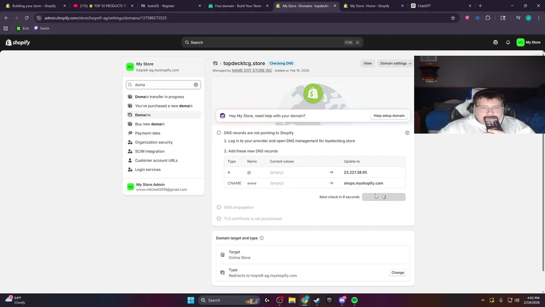Open the Sidekick assistant icon
545x307 pixels.
496,42
